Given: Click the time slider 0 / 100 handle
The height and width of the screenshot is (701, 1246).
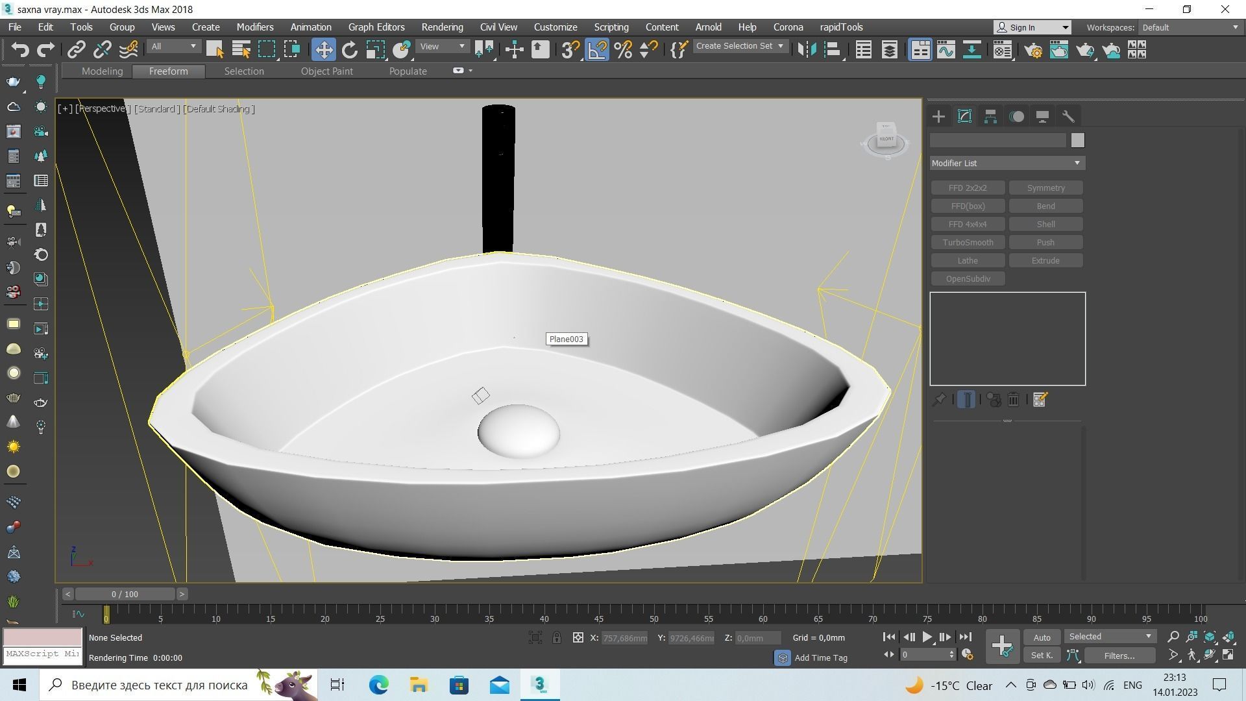Looking at the screenshot, I should [x=125, y=594].
